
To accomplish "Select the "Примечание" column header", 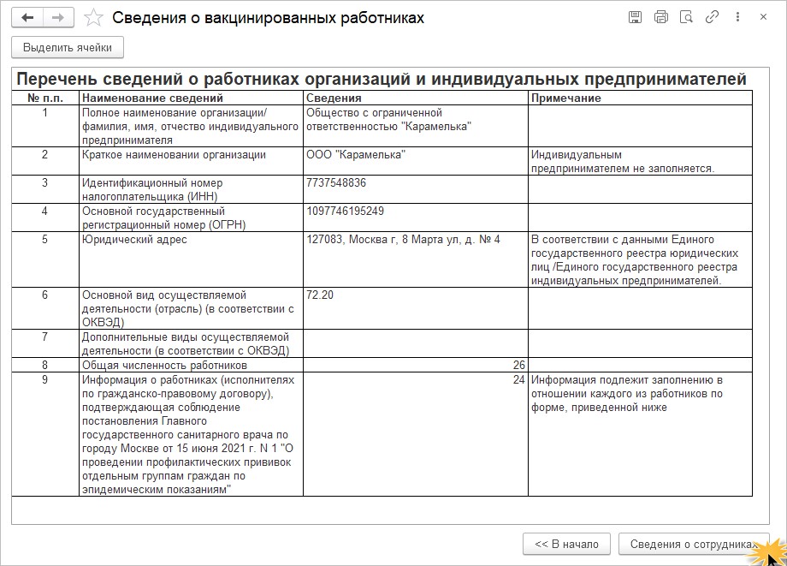I will [x=641, y=98].
